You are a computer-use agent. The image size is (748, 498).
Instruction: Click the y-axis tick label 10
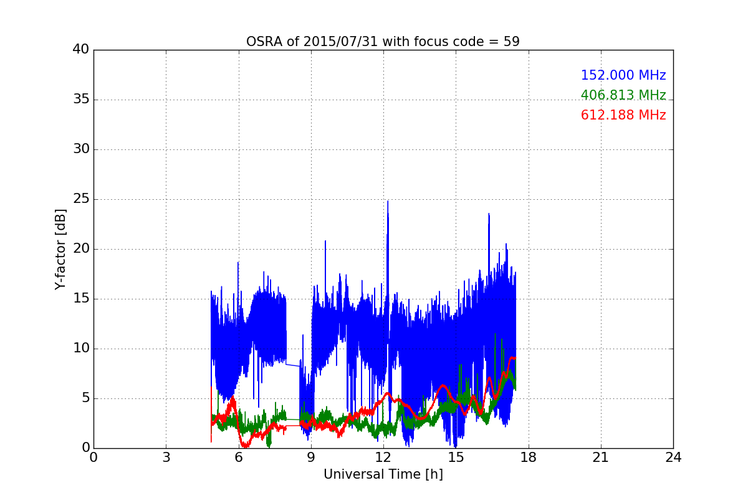coord(81,349)
